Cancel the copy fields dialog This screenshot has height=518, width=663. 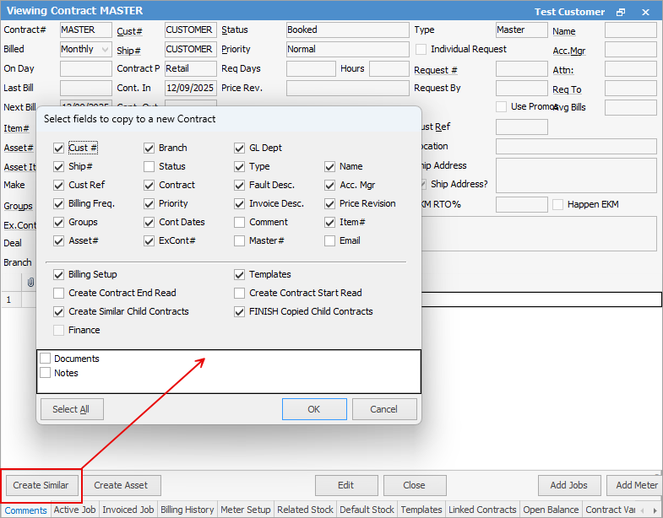(x=384, y=409)
